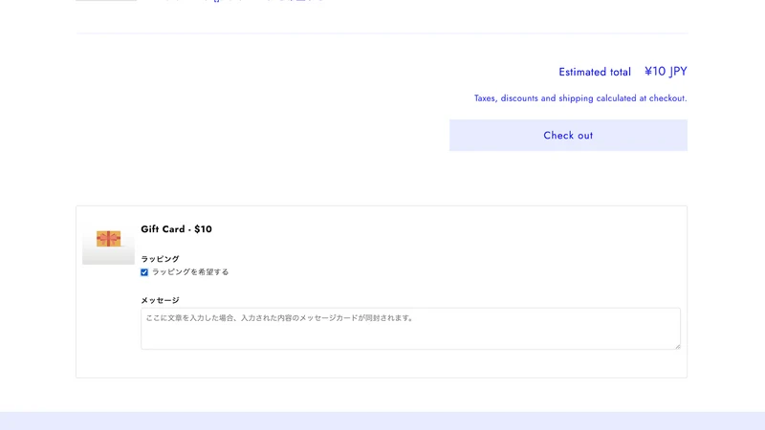Open the Gift Card product thumbnail
Image resolution: width=765 pixels, height=430 pixels.
(x=108, y=239)
